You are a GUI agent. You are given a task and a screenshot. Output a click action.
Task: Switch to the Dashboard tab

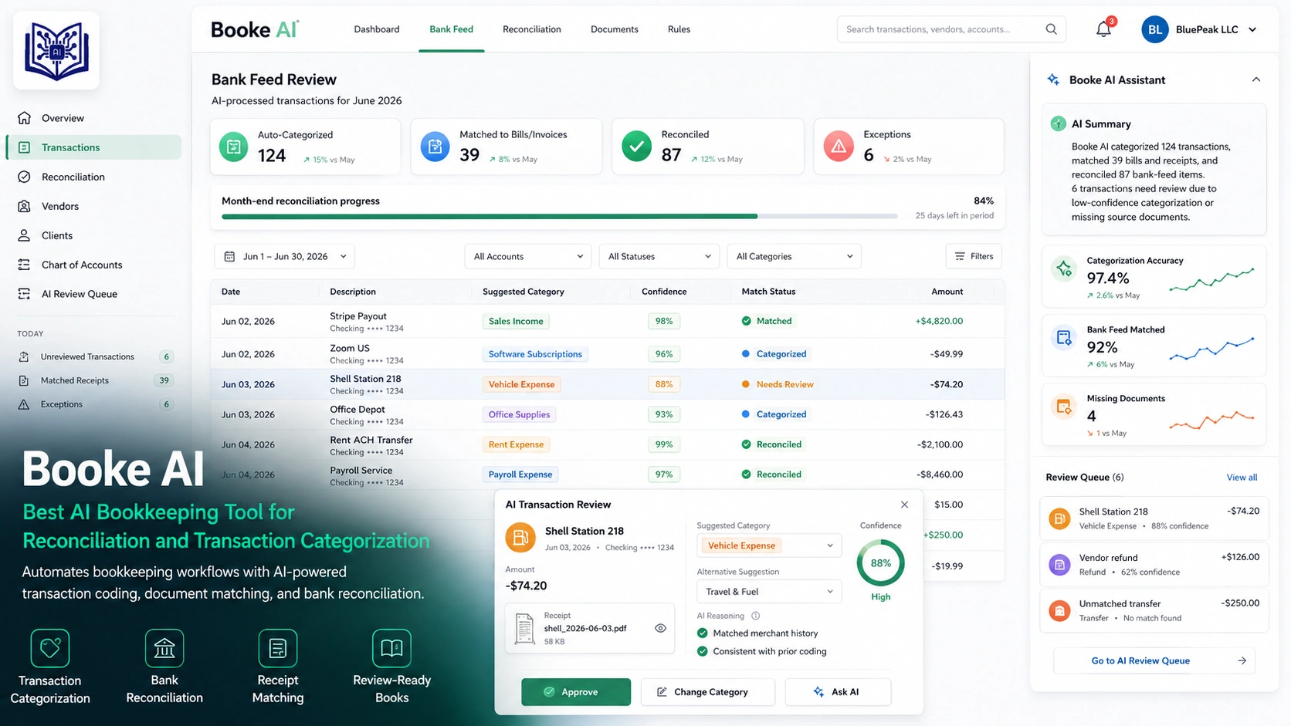tap(377, 29)
